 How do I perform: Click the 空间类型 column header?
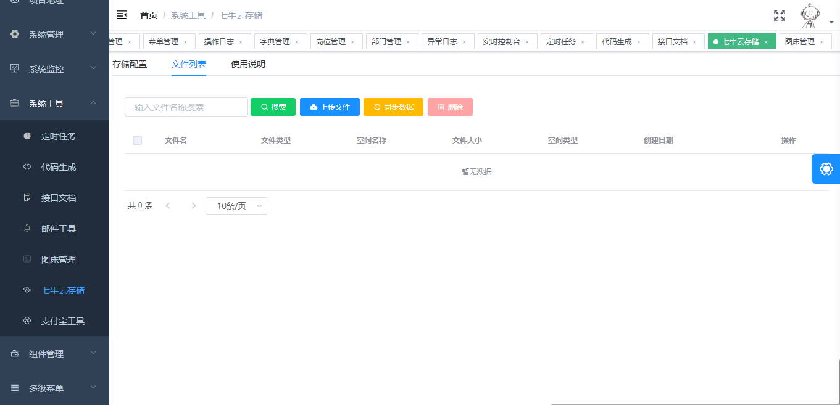pyautogui.click(x=563, y=141)
